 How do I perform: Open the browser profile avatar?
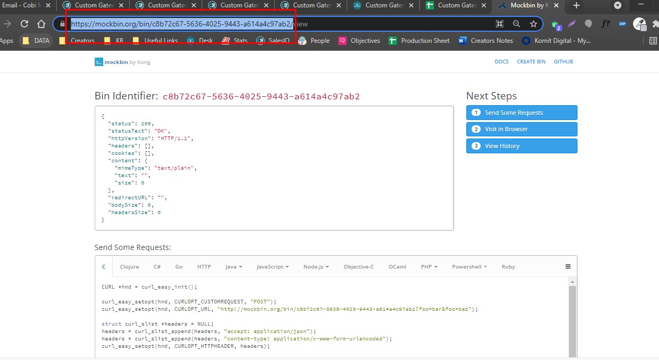point(639,24)
